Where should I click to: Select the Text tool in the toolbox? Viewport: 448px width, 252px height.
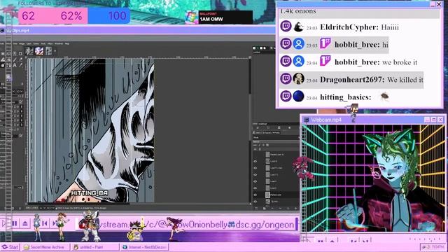coord(15,65)
